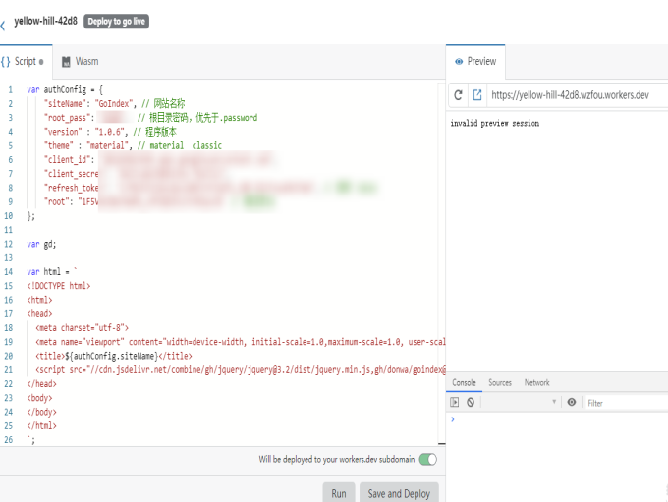Click the <meta charset="utf-8"> line

pos(82,328)
